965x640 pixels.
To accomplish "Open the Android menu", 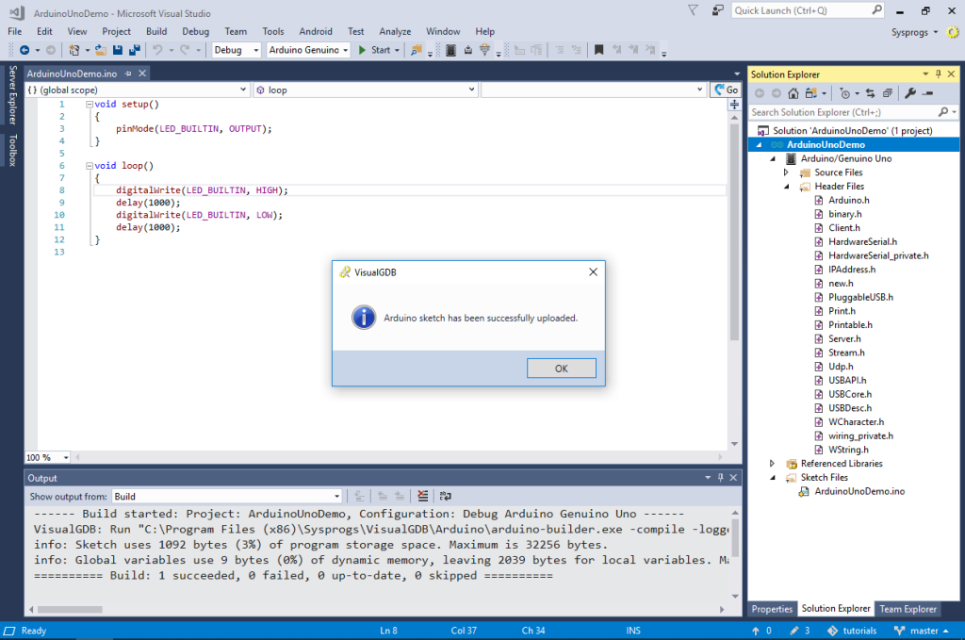I will pos(316,31).
